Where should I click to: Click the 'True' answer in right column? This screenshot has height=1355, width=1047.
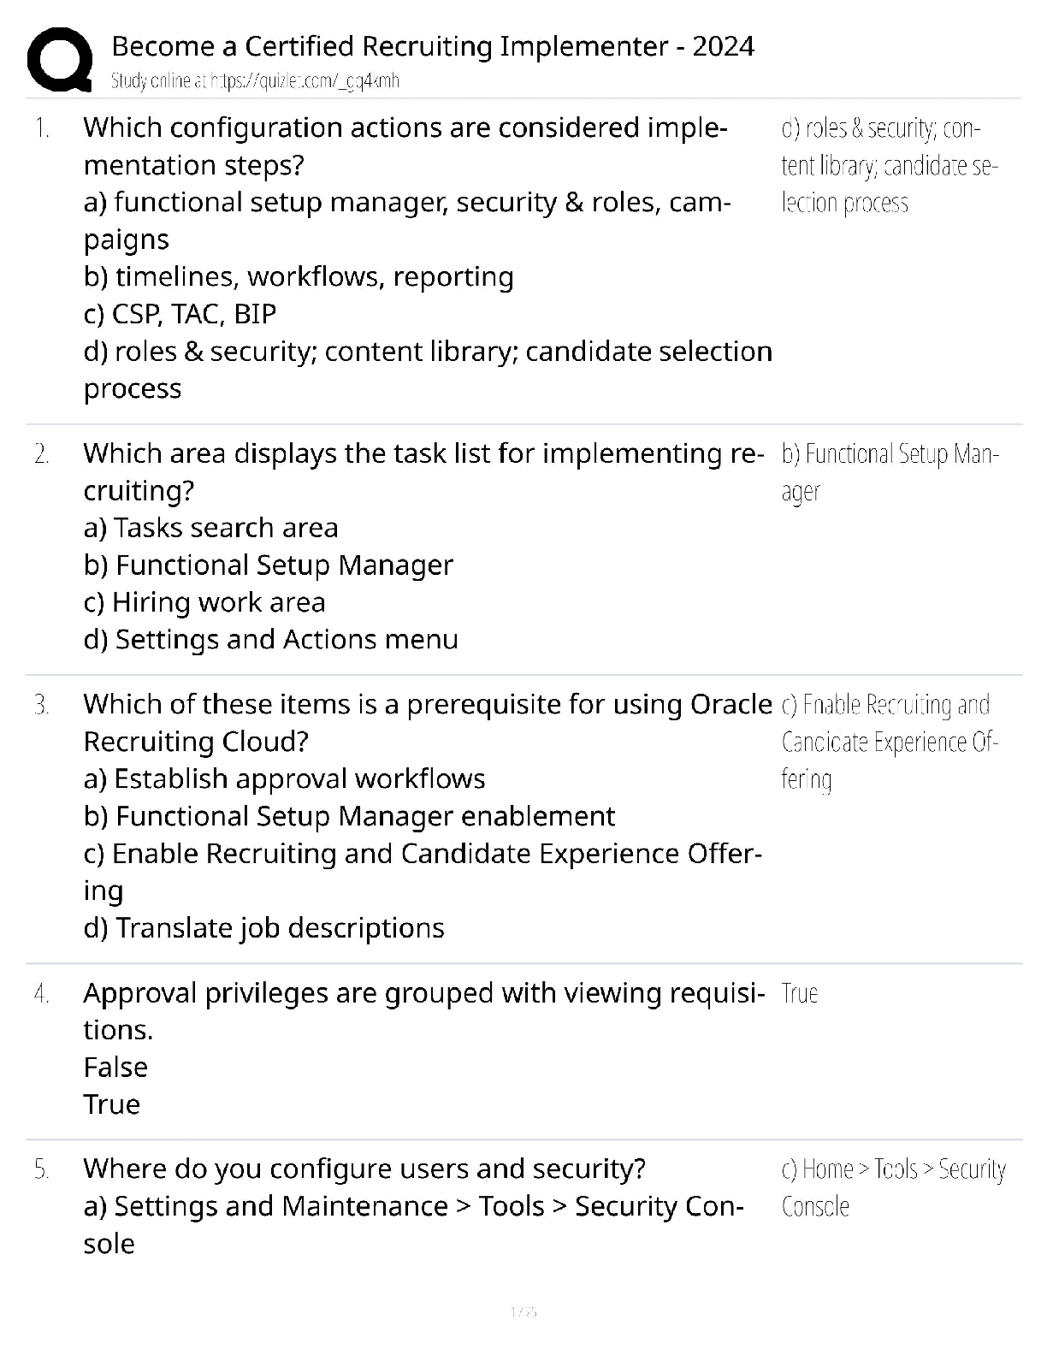click(x=800, y=994)
